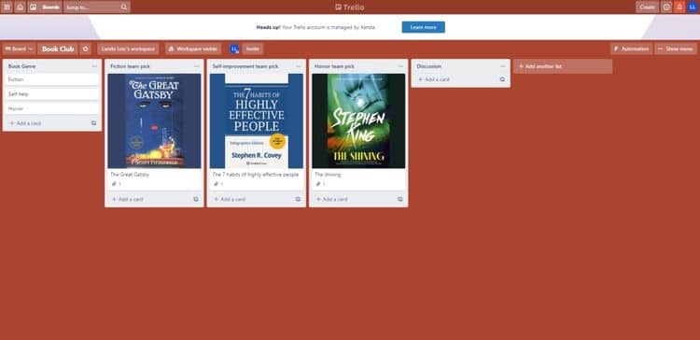This screenshot has width=700, height=340.
Task: Star the Book Club board
Action: [x=86, y=50]
